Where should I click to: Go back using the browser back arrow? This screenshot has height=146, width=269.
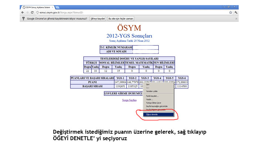[23, 12]
